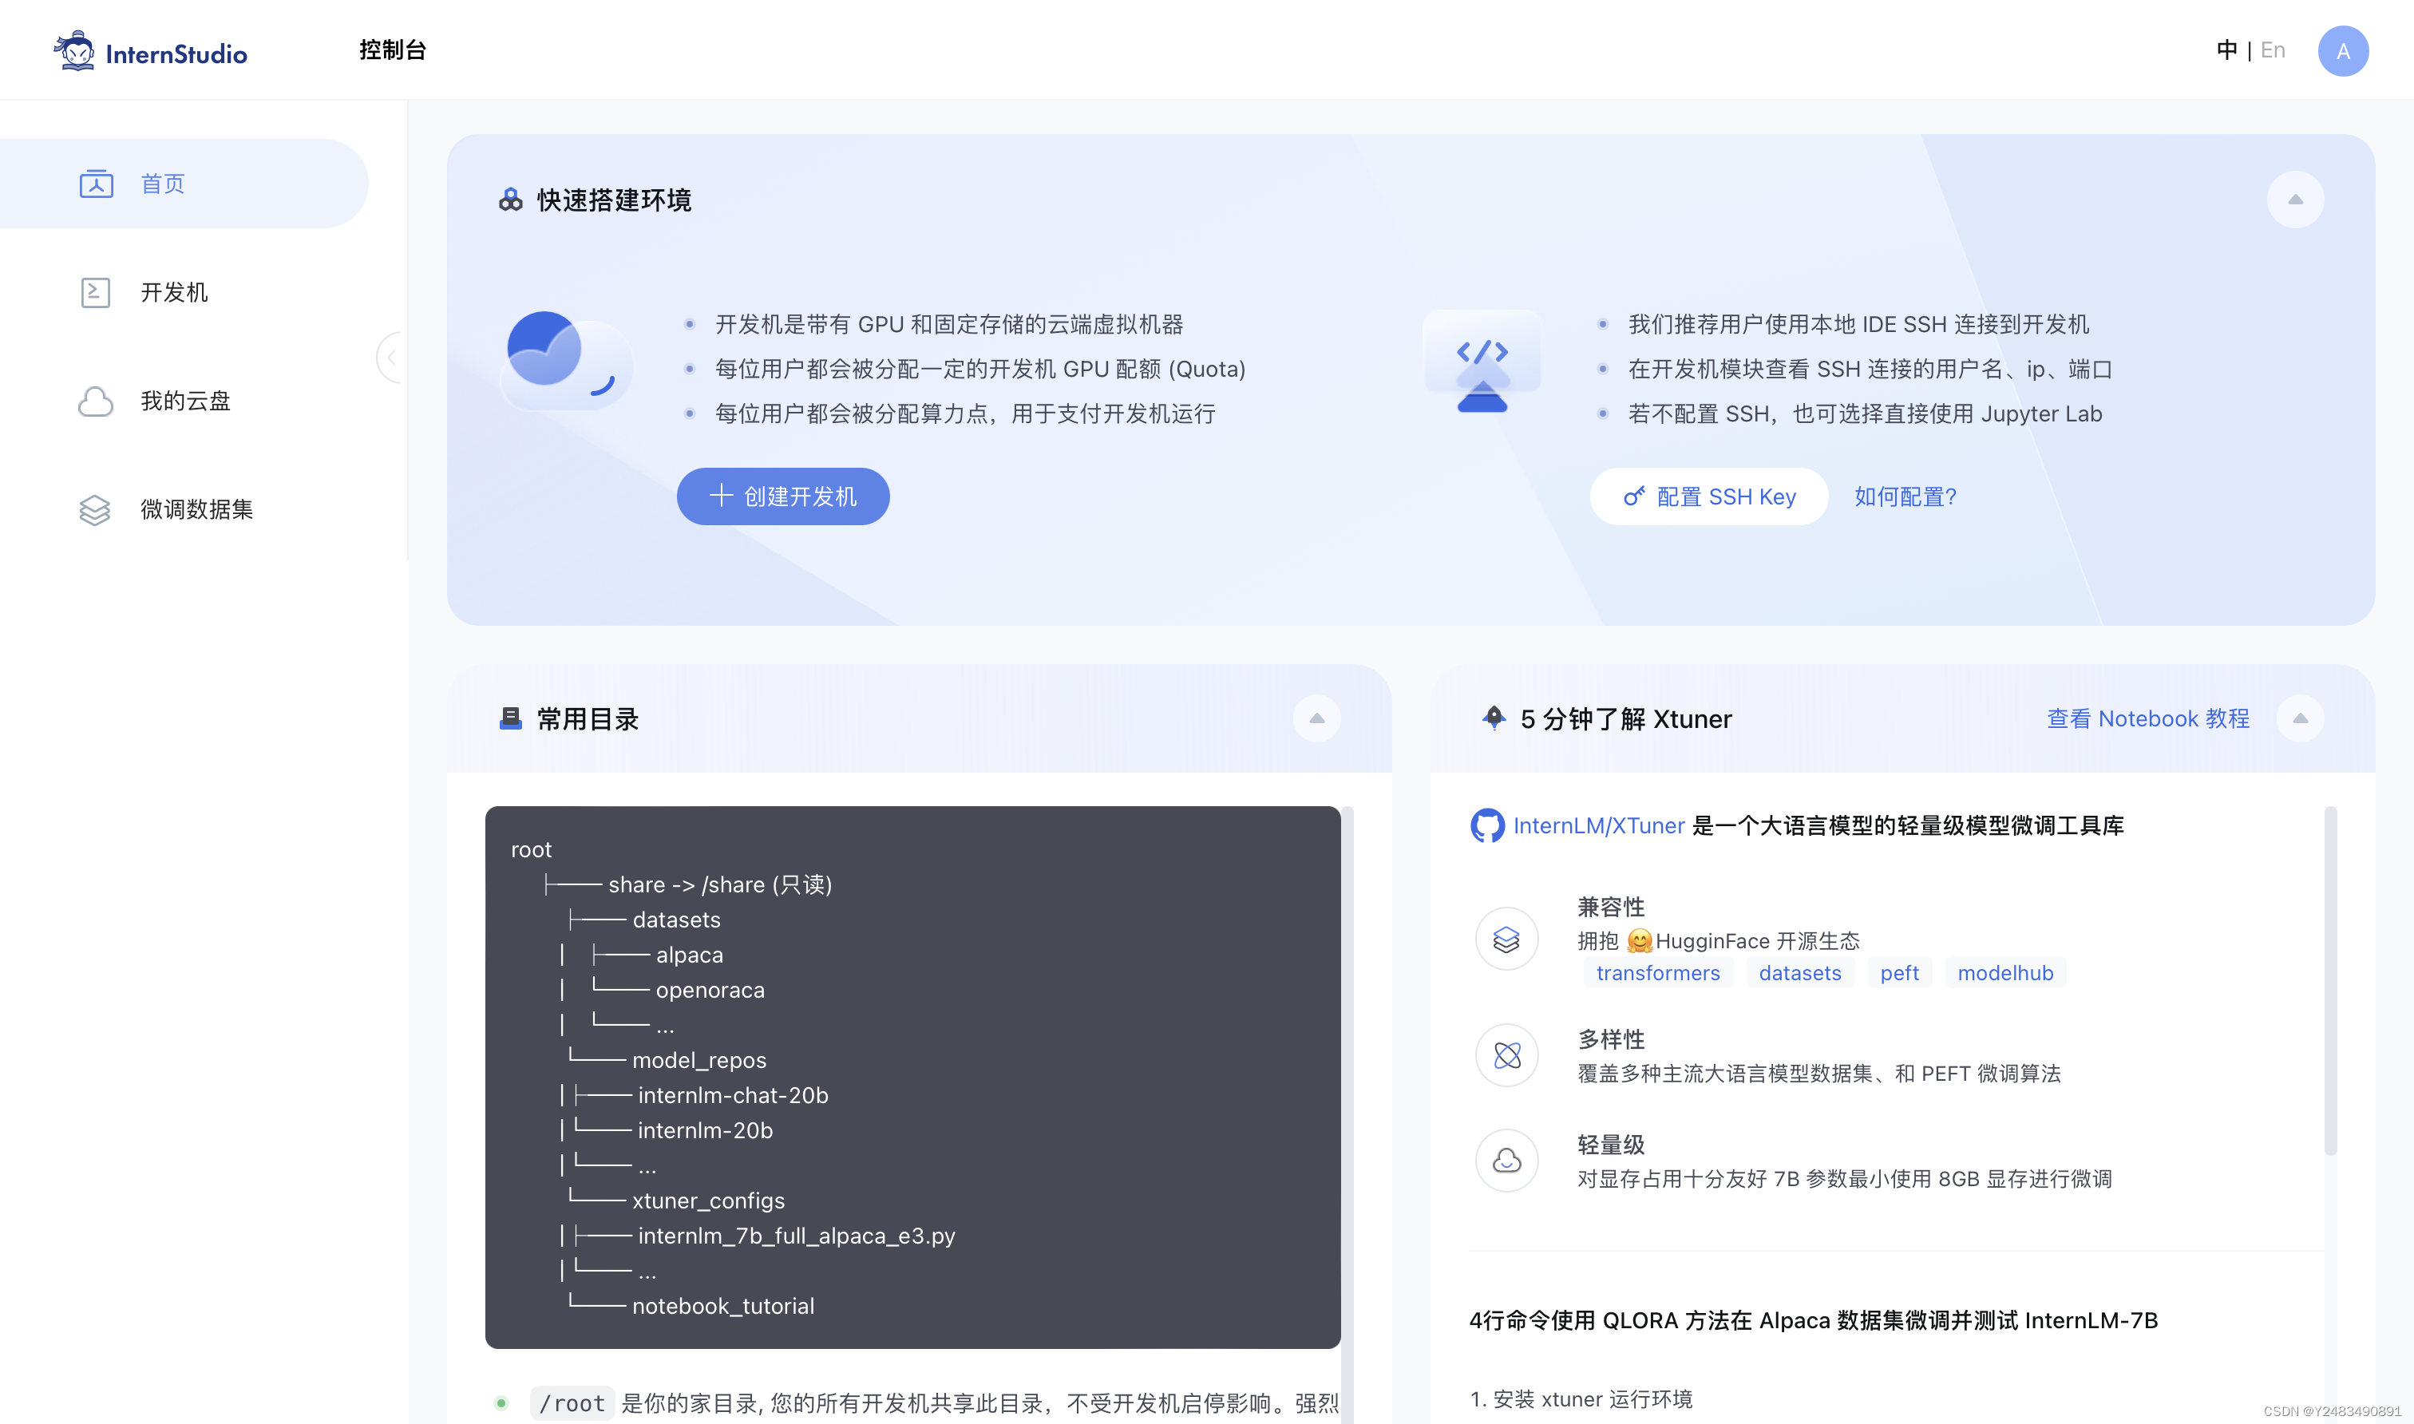The image size is (2414, 1424).
Task: Click the 4行命令使用 QLORA heading
Action: coord(1814,1320)
